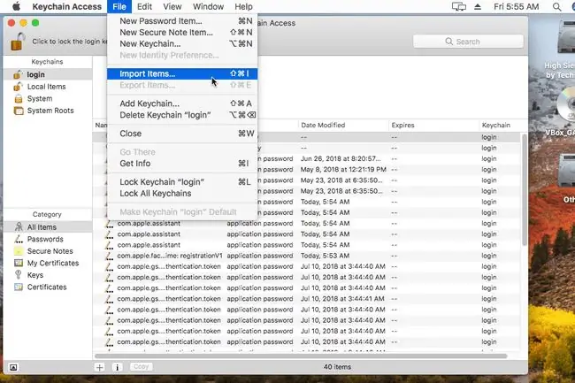Filter by Certificates category

tap(47, 287)
